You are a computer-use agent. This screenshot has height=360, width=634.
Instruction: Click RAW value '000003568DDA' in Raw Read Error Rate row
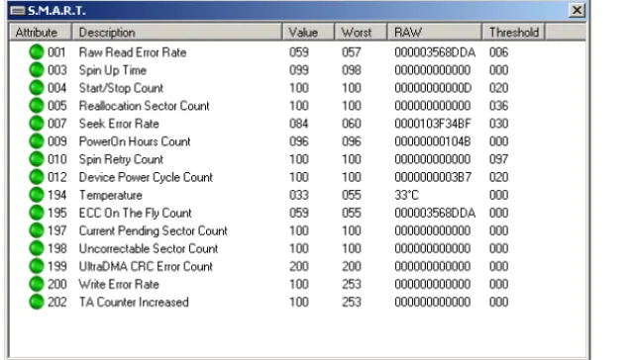coord(435,52)
